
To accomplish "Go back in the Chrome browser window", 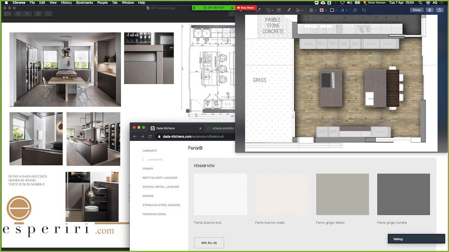I will pyautogui.click(x=135, y=137).
